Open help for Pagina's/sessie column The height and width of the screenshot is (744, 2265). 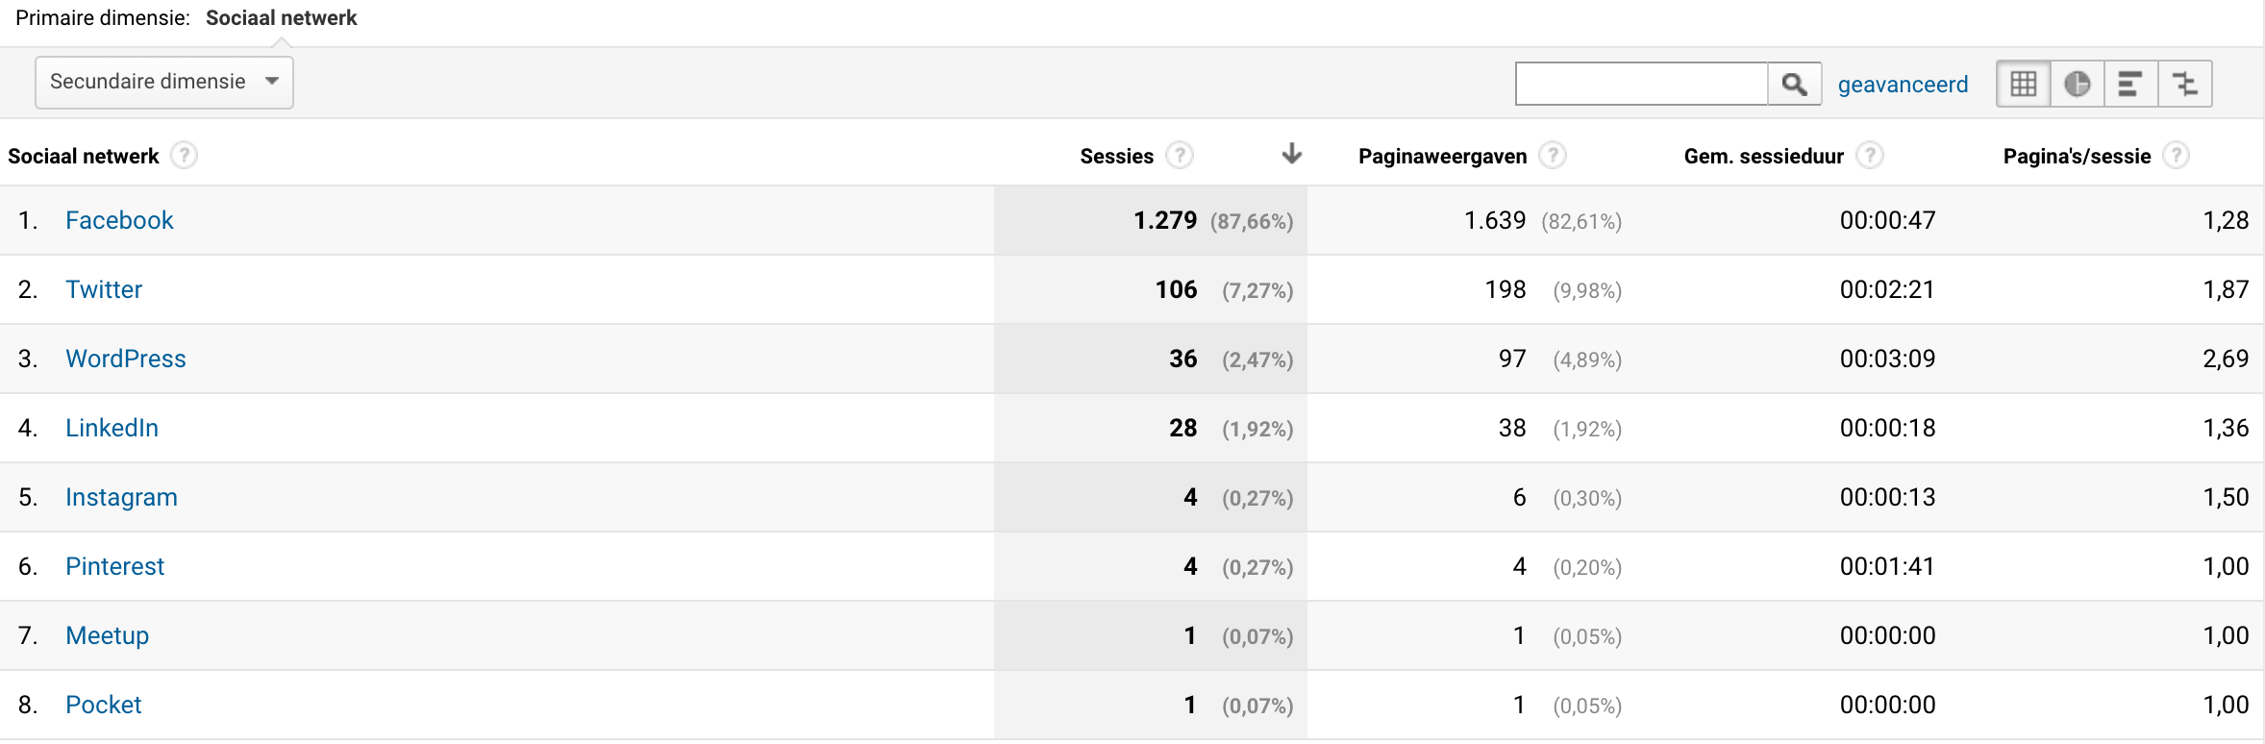[2177, 156]
